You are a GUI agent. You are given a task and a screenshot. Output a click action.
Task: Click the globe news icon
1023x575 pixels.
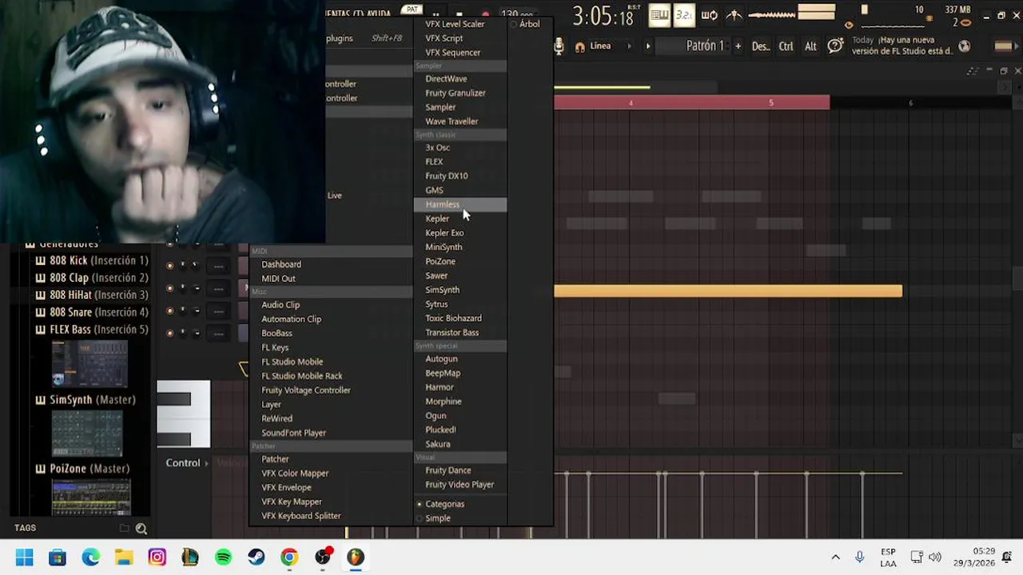[965, 46]
